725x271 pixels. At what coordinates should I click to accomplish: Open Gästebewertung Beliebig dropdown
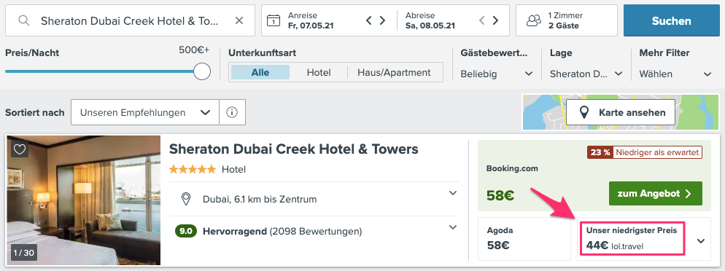point(497,74)
